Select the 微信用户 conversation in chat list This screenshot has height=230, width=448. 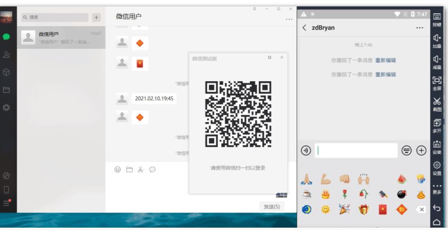(61, 37)
